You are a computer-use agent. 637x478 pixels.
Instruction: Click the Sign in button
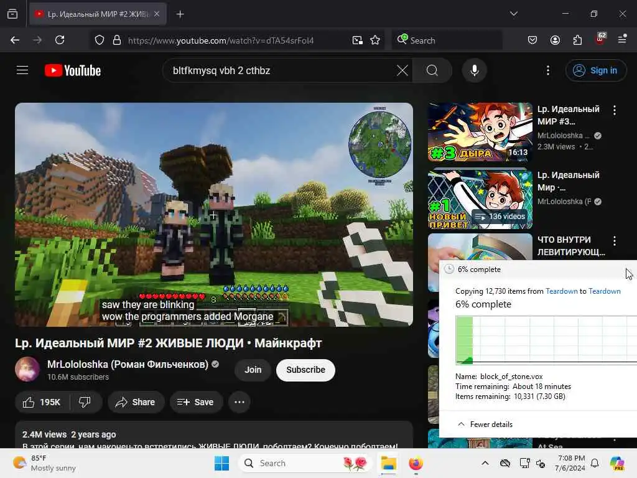point(595,71)
